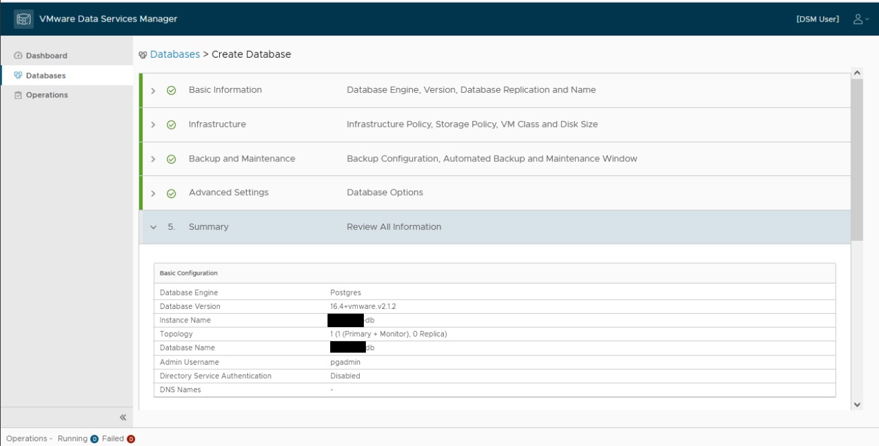
Task: Click the Create Database breadcrumb text
Action: [x=252, y=54]
